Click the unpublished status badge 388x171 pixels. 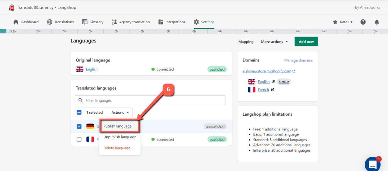click(x=215, y=127)
